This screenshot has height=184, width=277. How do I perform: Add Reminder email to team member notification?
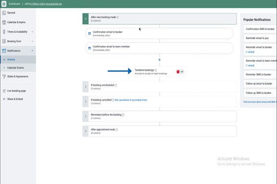click(260, 63)
